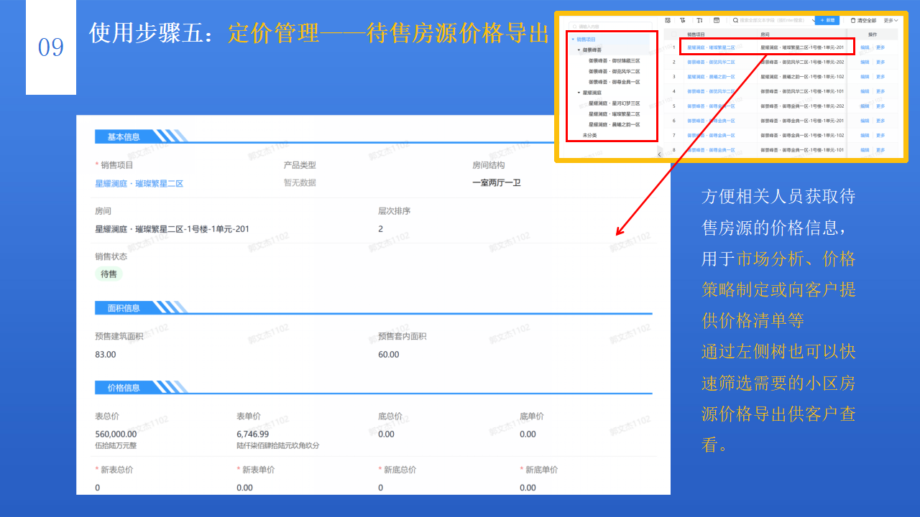Collapse the left tree panel using the chevron
The image size is (920, 517).
660,153
